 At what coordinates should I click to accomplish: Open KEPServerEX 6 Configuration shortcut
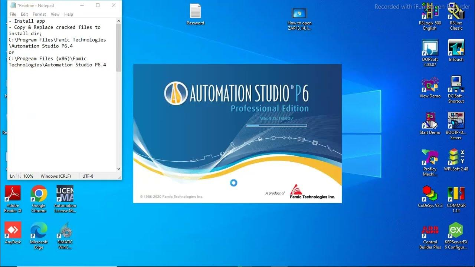(456, 235)
